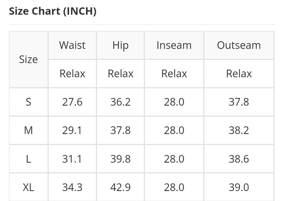Click the M size row label
284x201 pixels.
(28, 130)
